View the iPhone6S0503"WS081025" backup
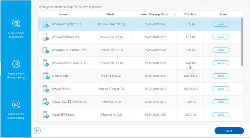 [x=221, y=50]
